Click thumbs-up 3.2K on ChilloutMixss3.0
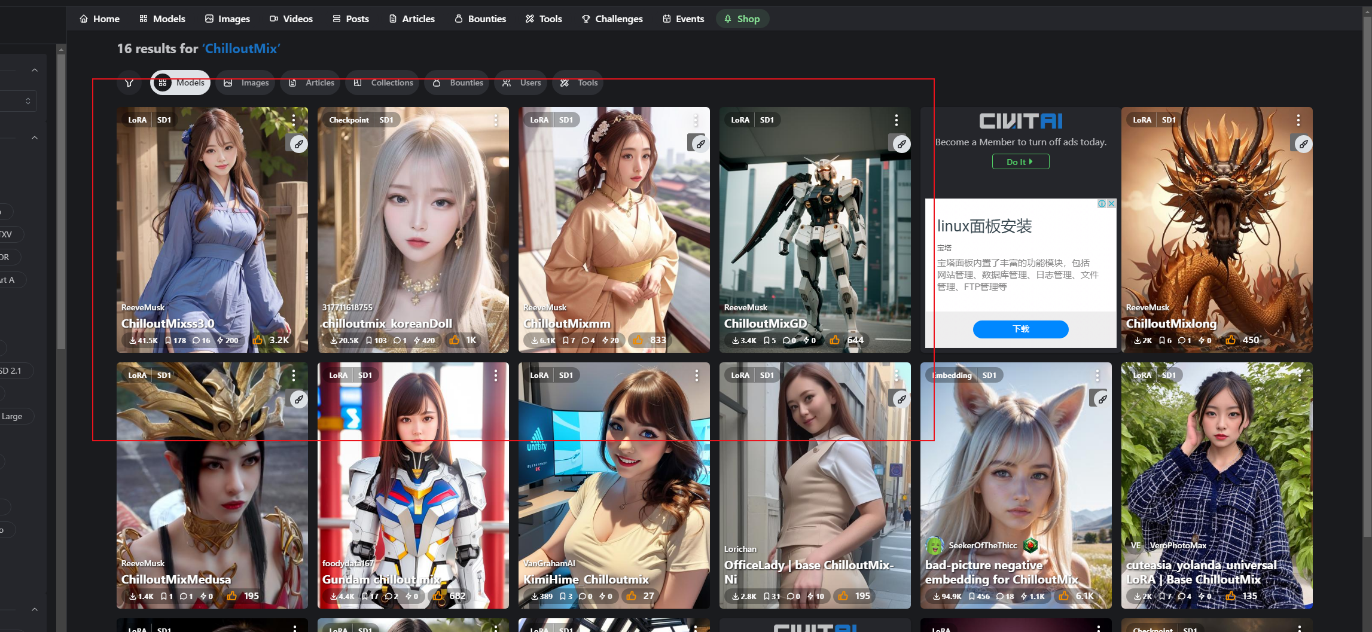1372x632 pixels. click(x=272, y=340)
